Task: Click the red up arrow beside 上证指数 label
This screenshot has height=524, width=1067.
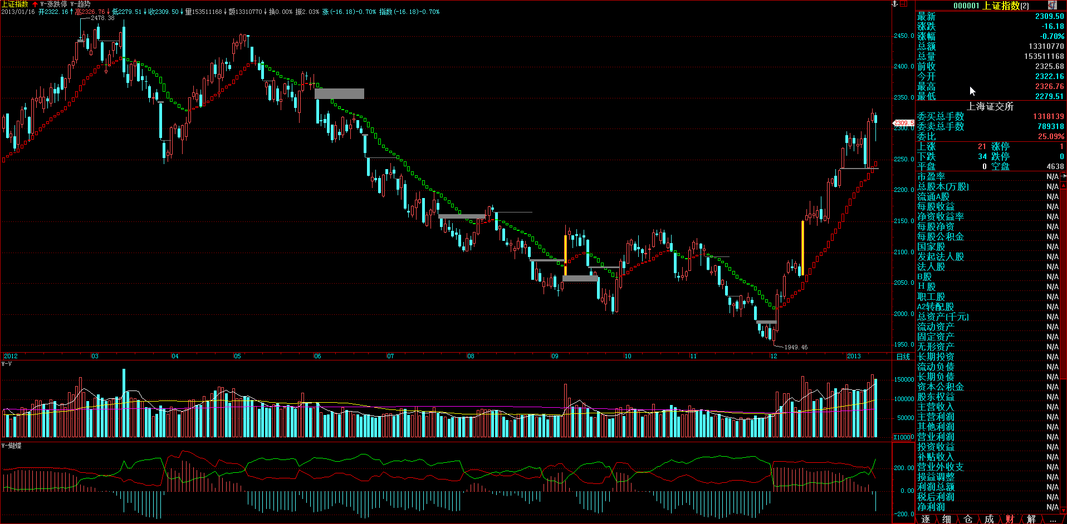Action: (35, 4)
